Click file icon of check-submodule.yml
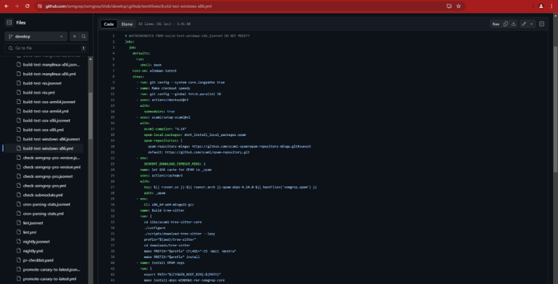558x284 pixels. pyautogui.click(x=19, y=195)
